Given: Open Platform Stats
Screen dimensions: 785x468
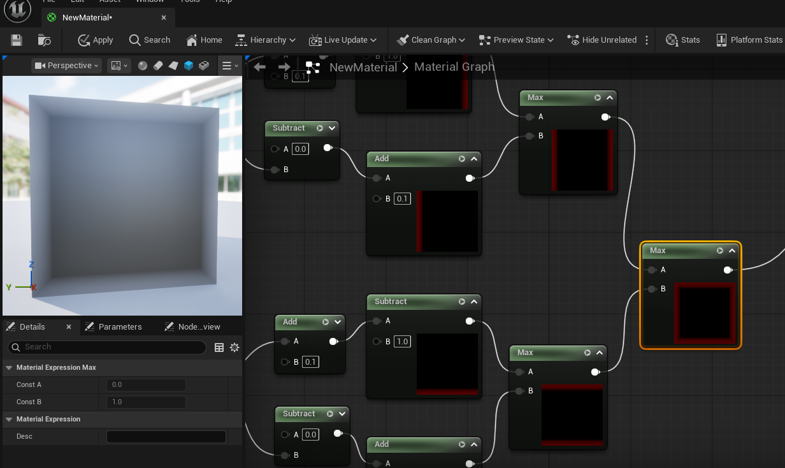Looking at the screenshot, I should (749, 40).
